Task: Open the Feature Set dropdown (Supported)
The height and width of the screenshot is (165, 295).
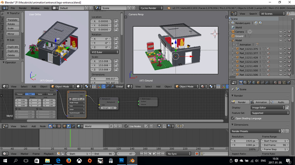Action: (270, 113)
